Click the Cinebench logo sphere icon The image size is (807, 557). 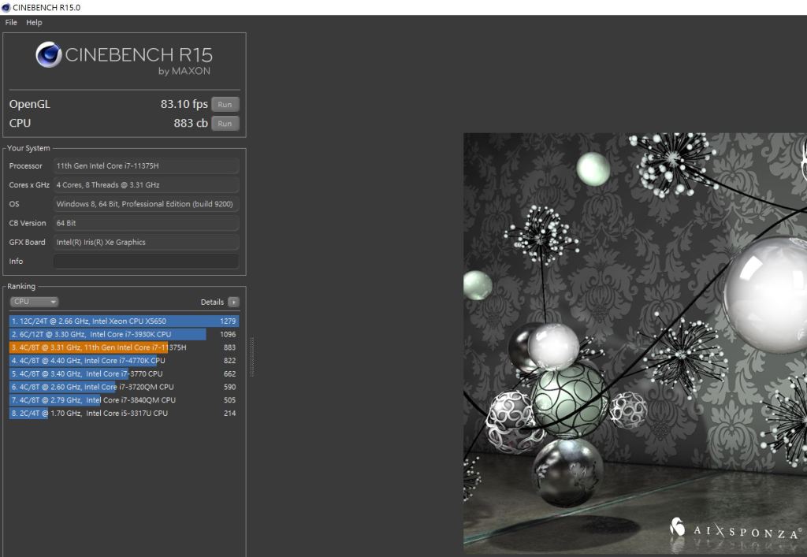pyautogui.click(x=49, y=55)
